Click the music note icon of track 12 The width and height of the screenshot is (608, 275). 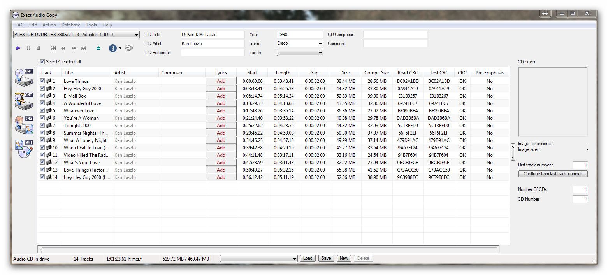49,163
